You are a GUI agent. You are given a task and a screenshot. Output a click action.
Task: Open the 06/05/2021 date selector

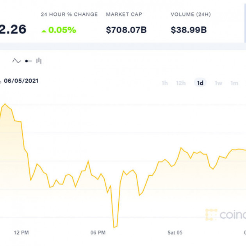tap(21, 81)
